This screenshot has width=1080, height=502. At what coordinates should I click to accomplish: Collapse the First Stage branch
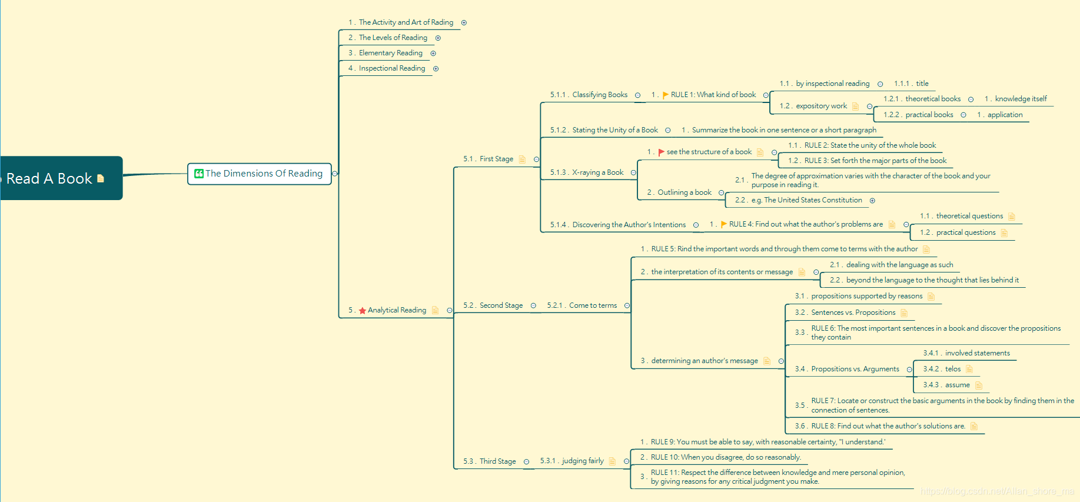click(536, 159)
